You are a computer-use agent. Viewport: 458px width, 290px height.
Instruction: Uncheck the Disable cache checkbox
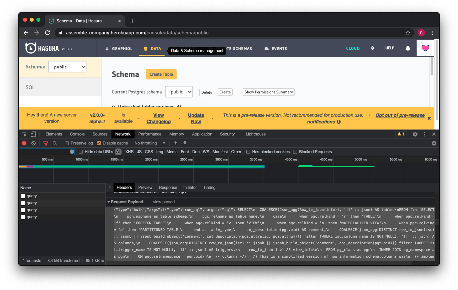[x=99, y=143]
